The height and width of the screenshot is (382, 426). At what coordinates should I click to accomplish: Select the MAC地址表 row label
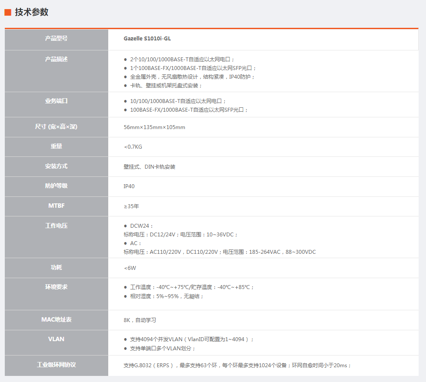(57, 320)
